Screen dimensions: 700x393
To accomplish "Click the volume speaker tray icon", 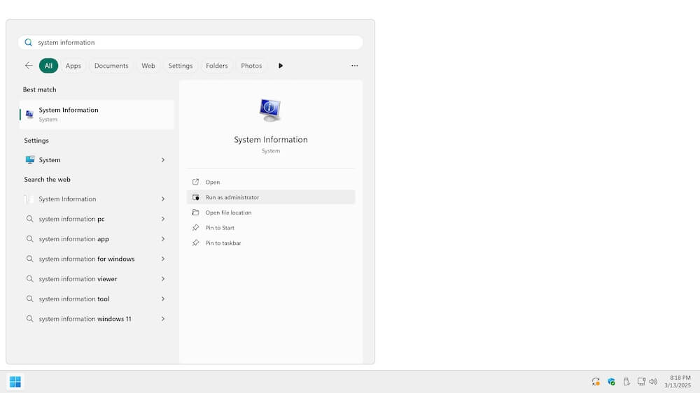I will point(653,381).
